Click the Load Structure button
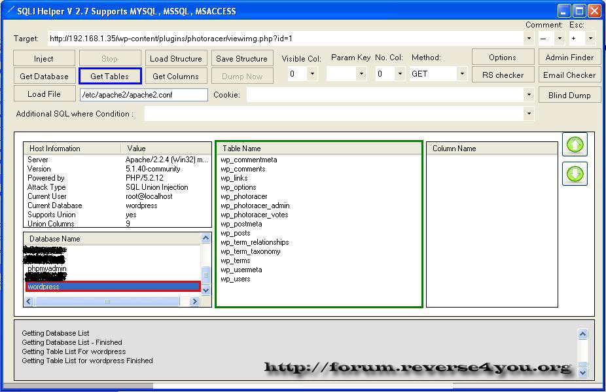This screenshot has width=606, height=392. pyautogui.click(x=176, y=58)
